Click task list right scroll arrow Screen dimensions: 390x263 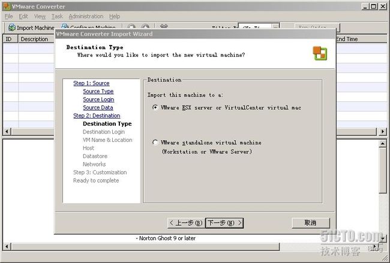click(x=383, y=131)
